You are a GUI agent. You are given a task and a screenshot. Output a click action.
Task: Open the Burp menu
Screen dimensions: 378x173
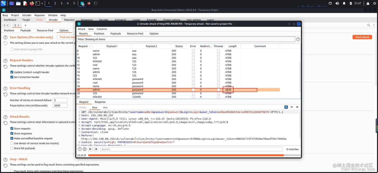5,15
